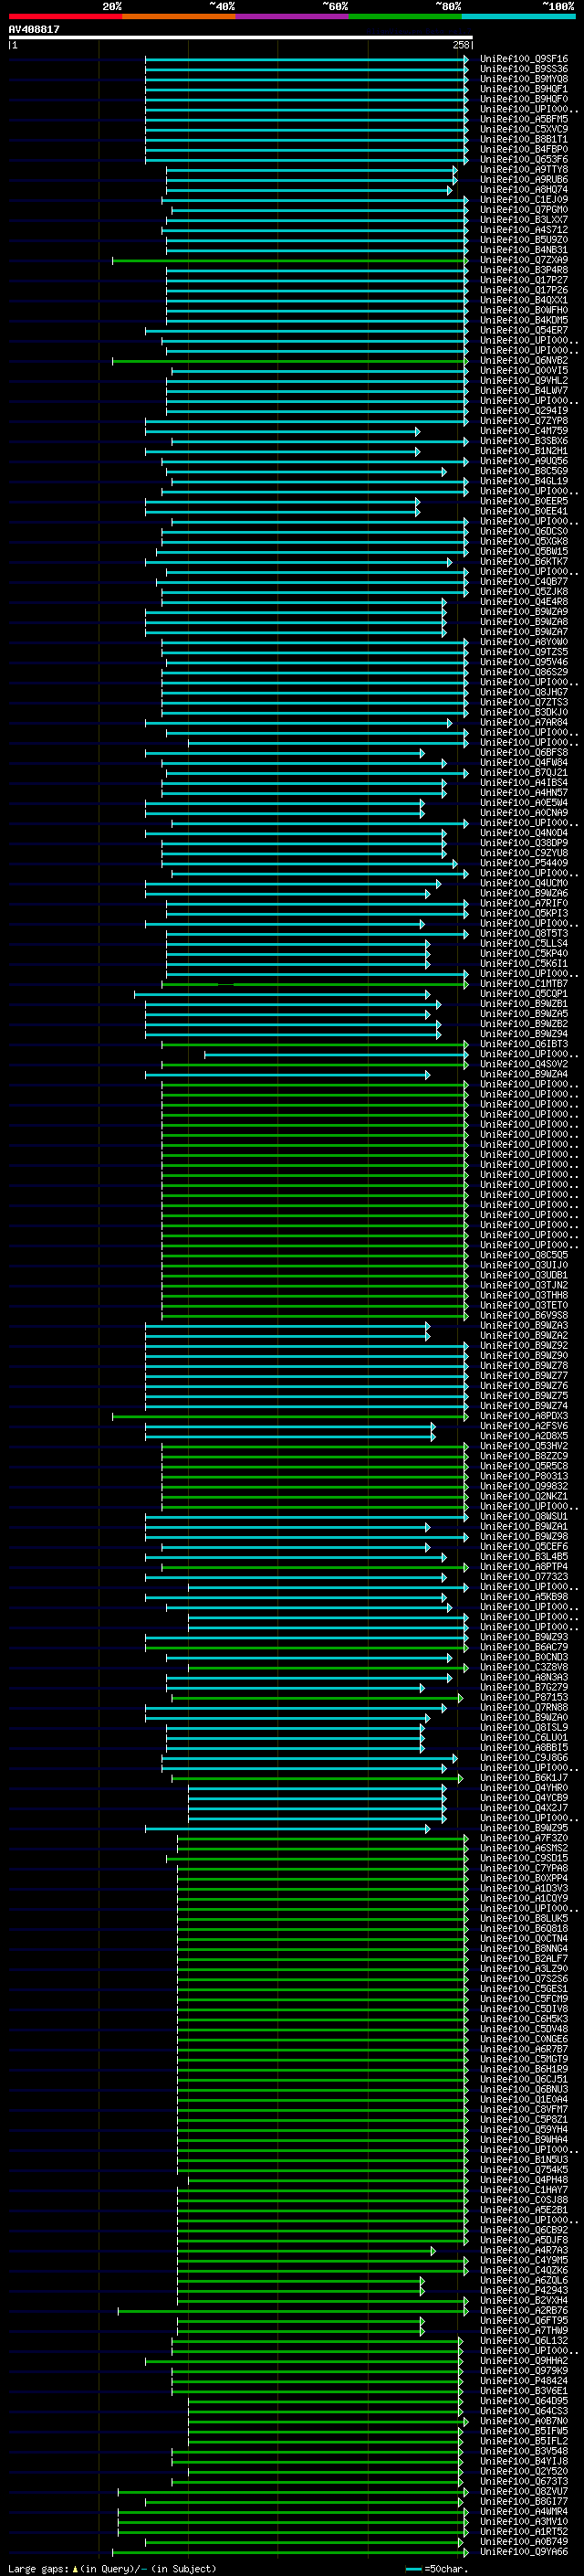Select the green alignment bar for UniRef100_Q7ZXA9
Viewport: 584px width, 2576px height.
pos(289,260)
